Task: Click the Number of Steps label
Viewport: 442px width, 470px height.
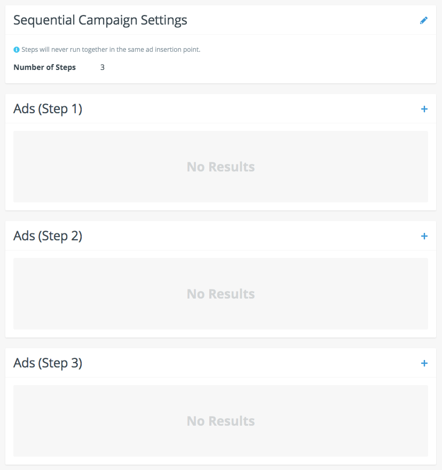Action: coord(44,67)
